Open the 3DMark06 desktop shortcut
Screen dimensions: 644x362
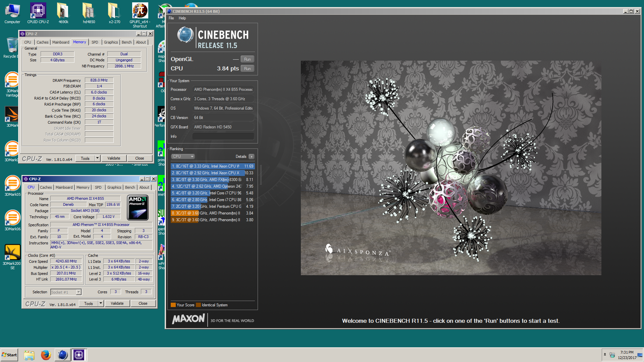pos(12,221)
